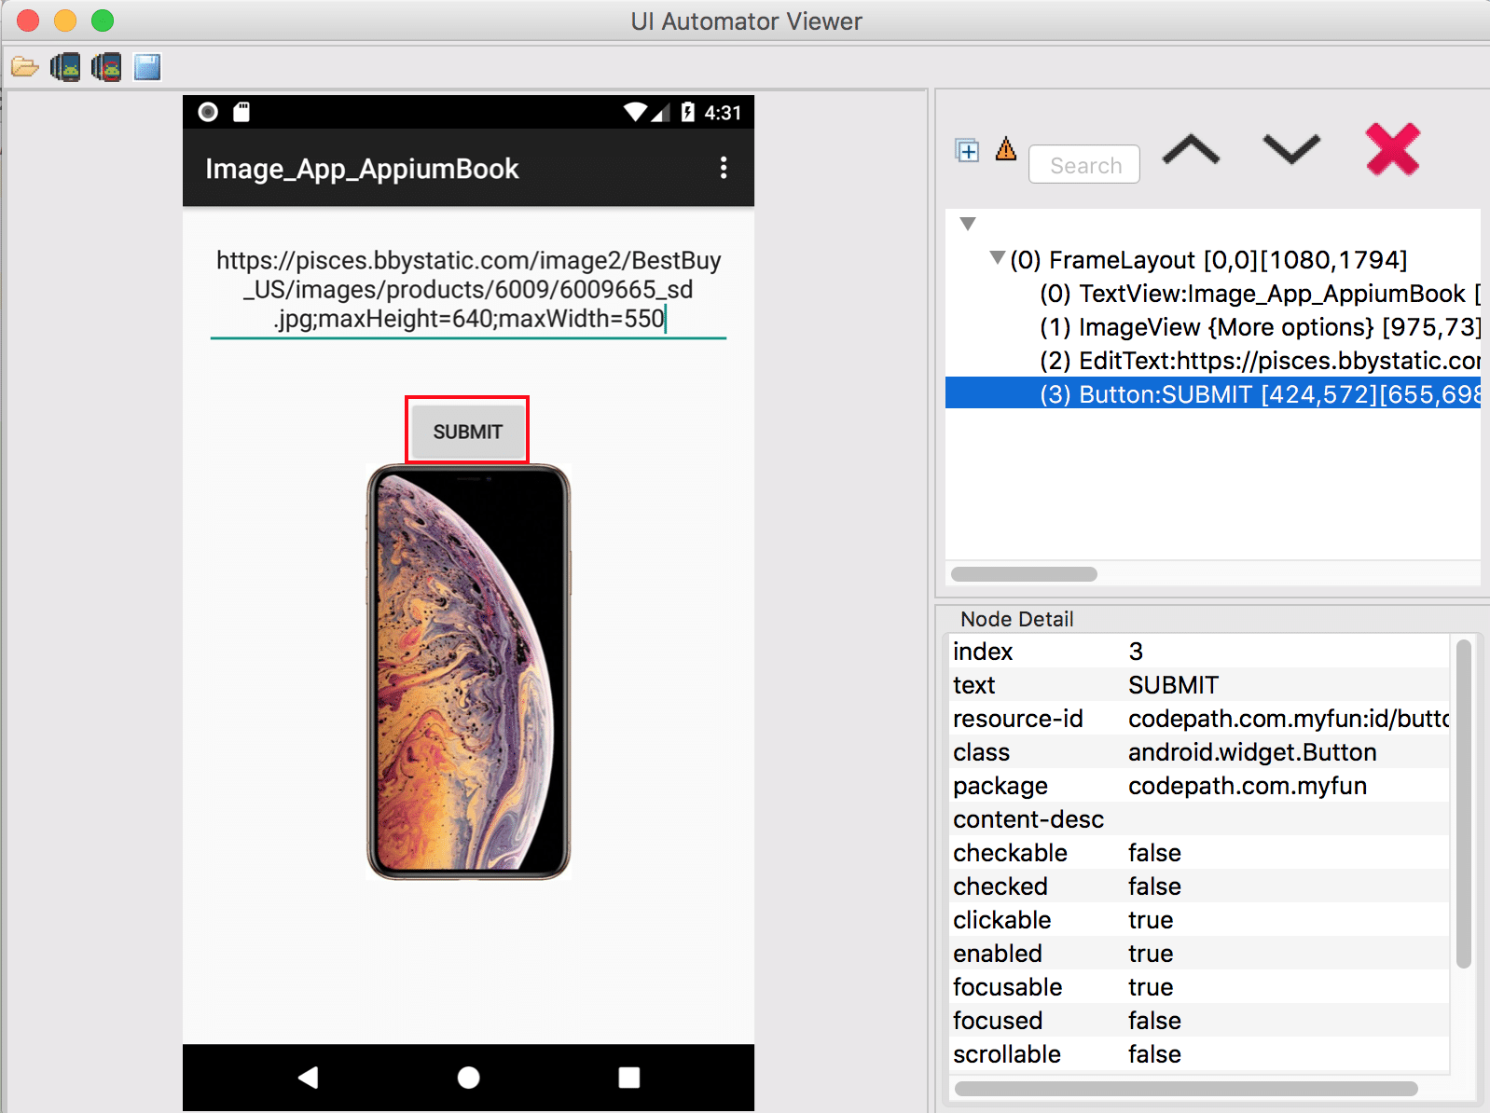Click the Search input field
Screen dimensions: 1490x1113
coord(1084,165)
